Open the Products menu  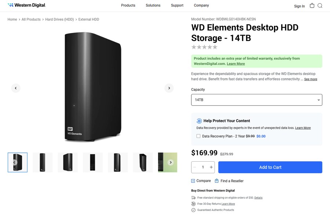click(128, 5)
